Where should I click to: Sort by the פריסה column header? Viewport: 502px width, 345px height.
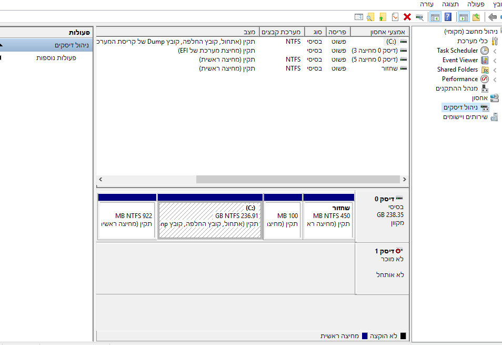tap(338, 32)
